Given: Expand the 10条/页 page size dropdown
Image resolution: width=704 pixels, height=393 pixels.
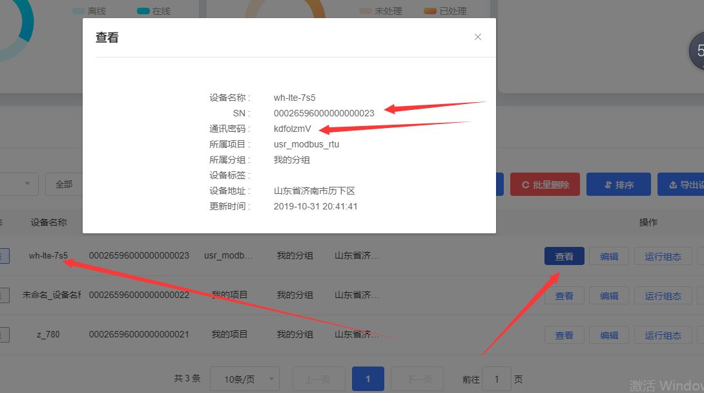Looking at the screenshot, I should tap(244, 379).
